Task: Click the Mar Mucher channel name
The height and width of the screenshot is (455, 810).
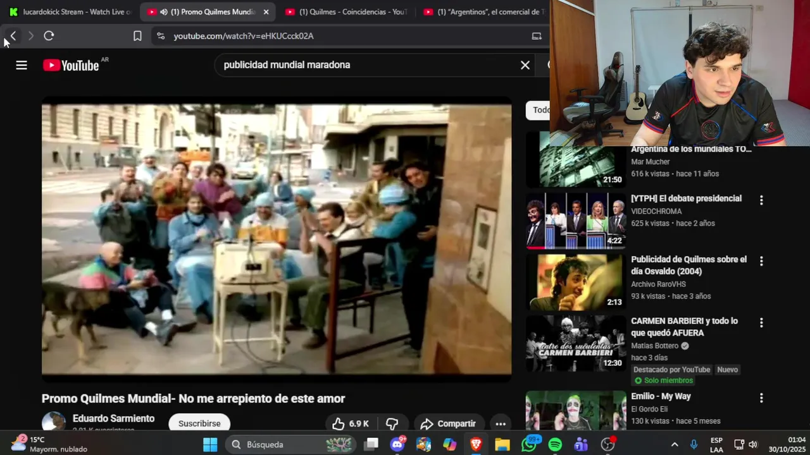Action: (x=651, y=162)
